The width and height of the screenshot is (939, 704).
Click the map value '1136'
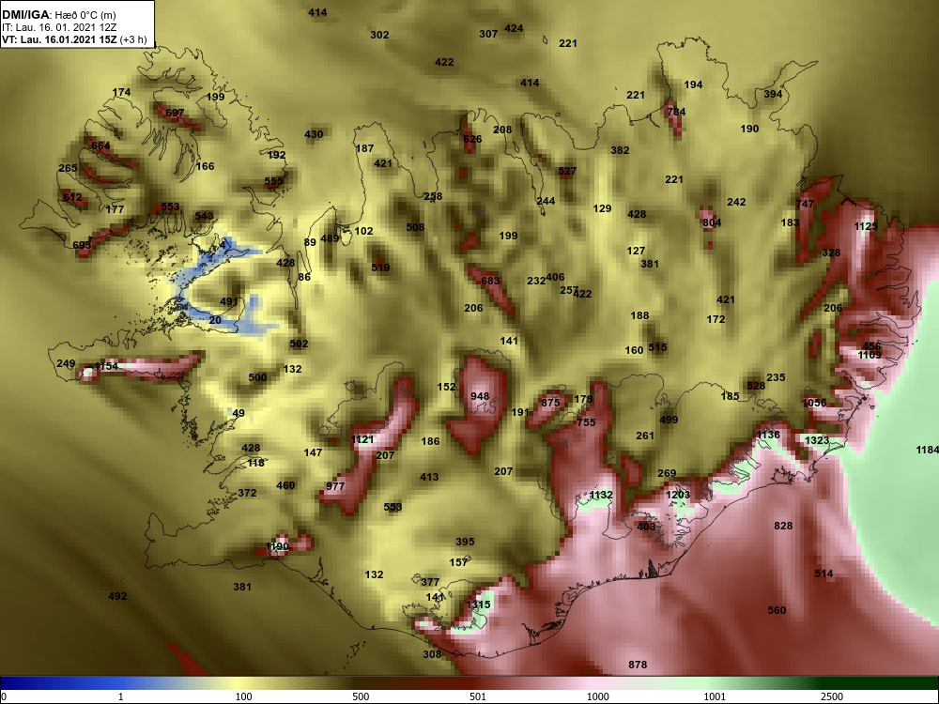coord(768,436)
